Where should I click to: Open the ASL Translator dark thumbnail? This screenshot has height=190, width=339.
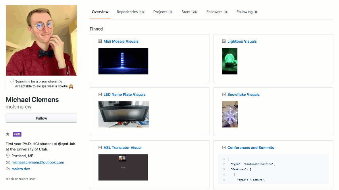tap(123, 167)
